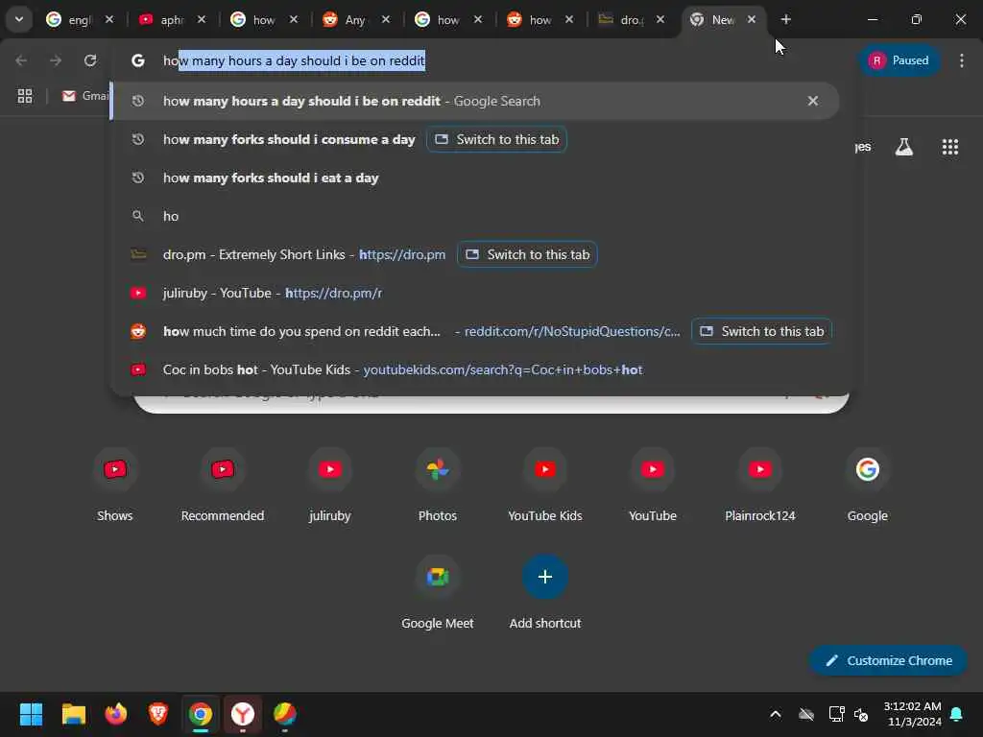
Task: Open the juliruby shortcut
Action: 330,486
